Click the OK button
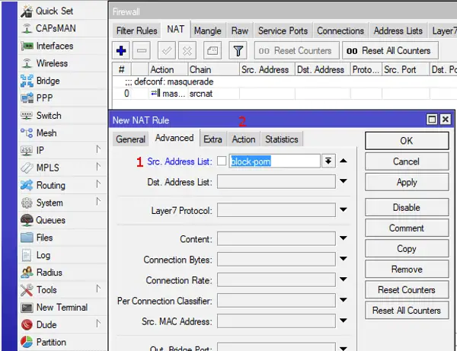 [x=407, y=141]
